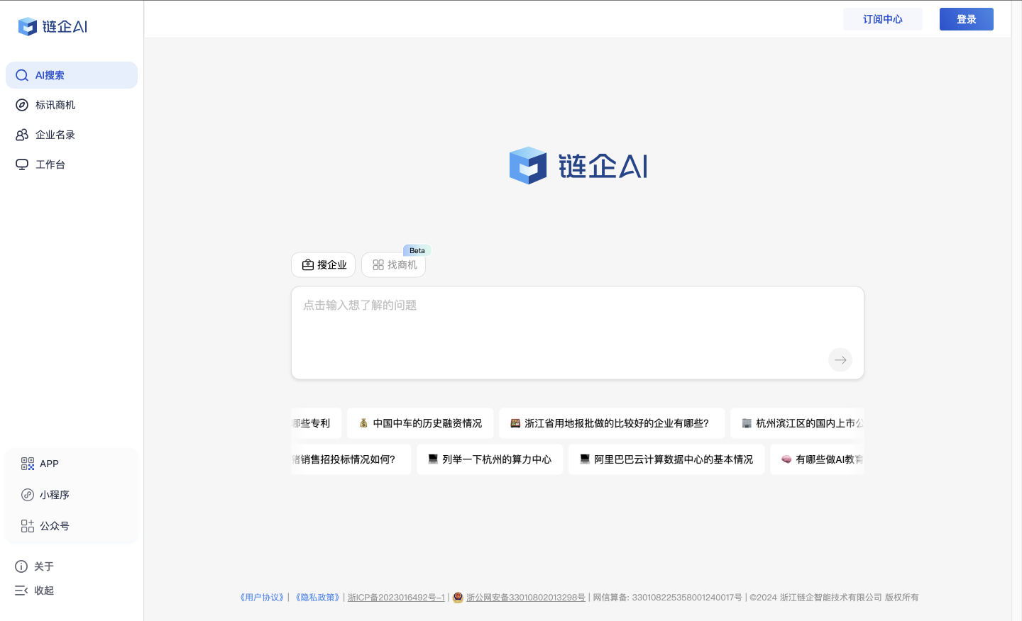
Task: Open the 《隐私政策》 link
Action: tap(317, 598)
